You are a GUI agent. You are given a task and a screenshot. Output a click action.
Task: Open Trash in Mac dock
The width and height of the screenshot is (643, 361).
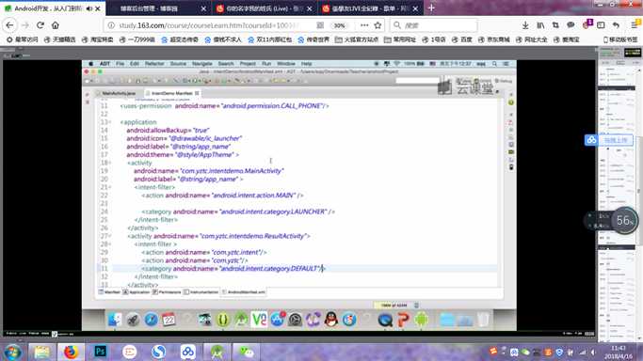[483, 320]
